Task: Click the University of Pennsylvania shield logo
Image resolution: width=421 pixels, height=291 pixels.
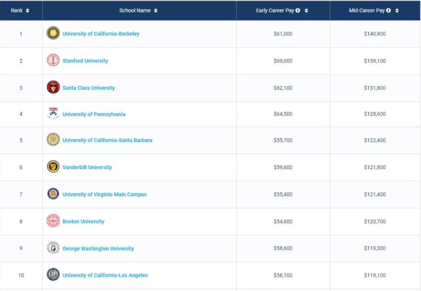Action: [x=53, y=113]
